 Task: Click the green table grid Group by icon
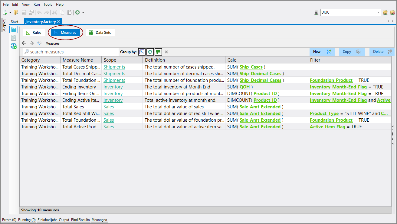pyautogui.click(x=158, y=52)
